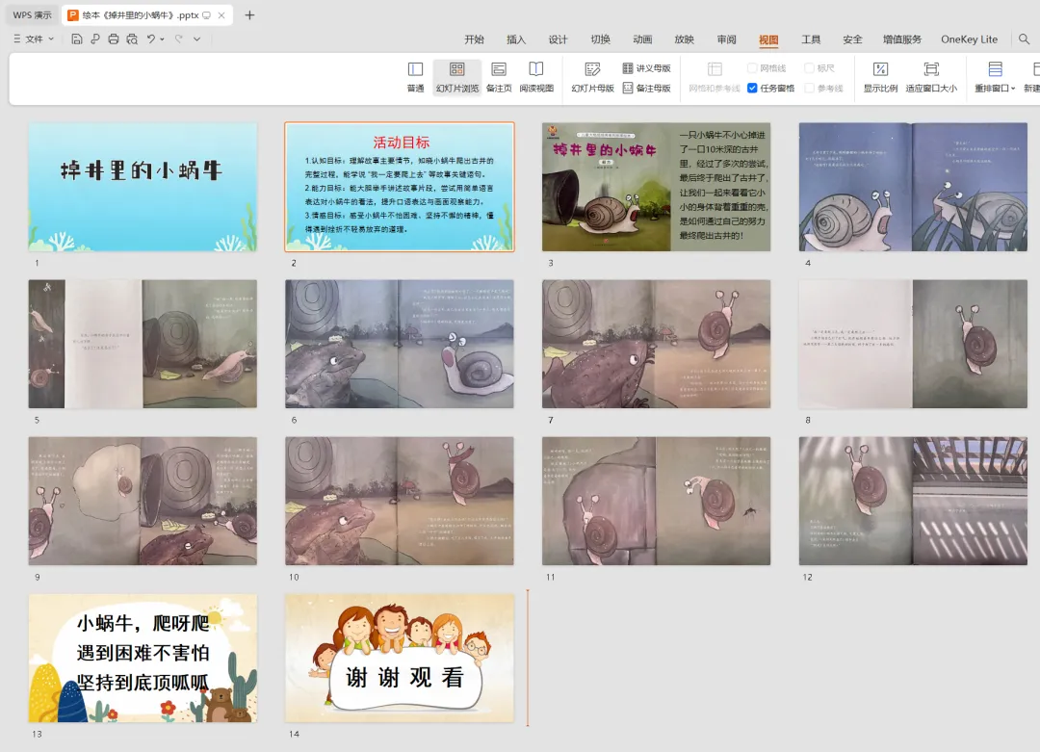The width and height of the screenshot is (1040, 752).
Task: Open the 设计 ribbon tab
Action: pos(558,39)
